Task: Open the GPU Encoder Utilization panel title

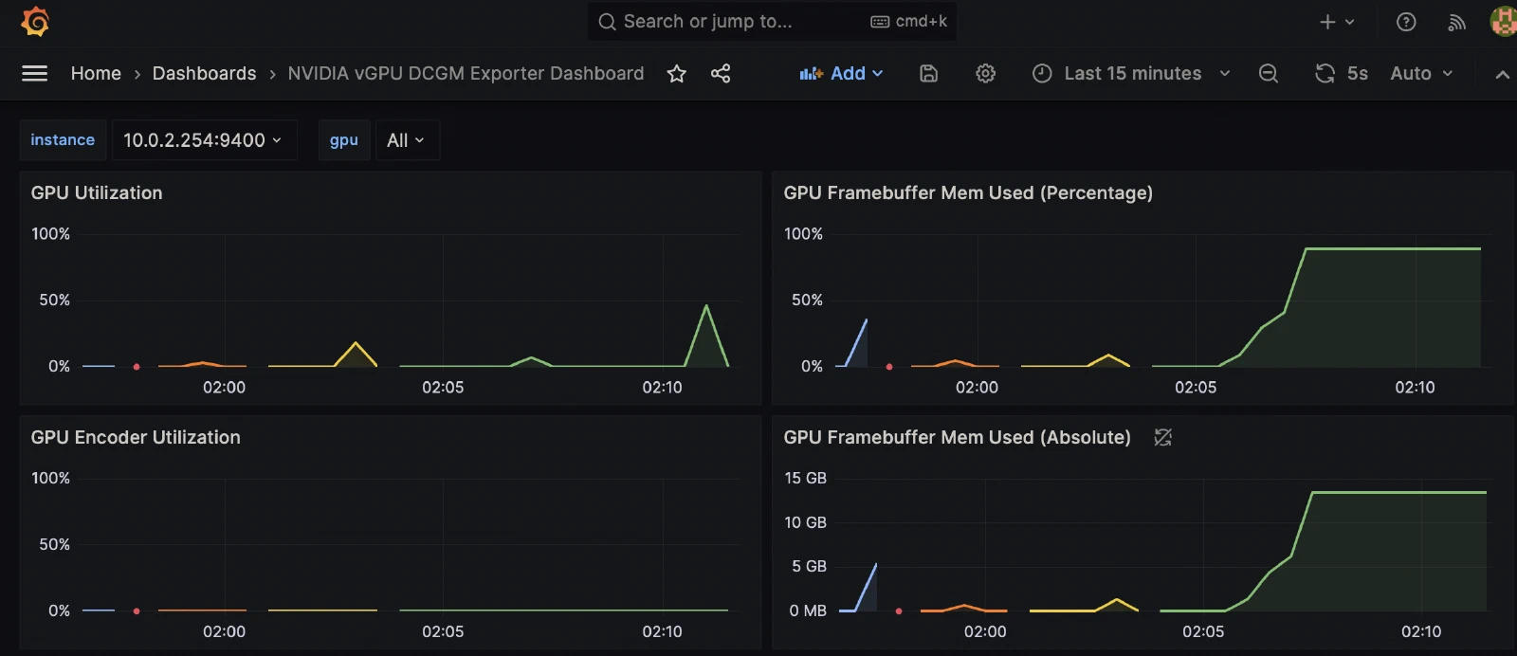Action: (136, 437)
